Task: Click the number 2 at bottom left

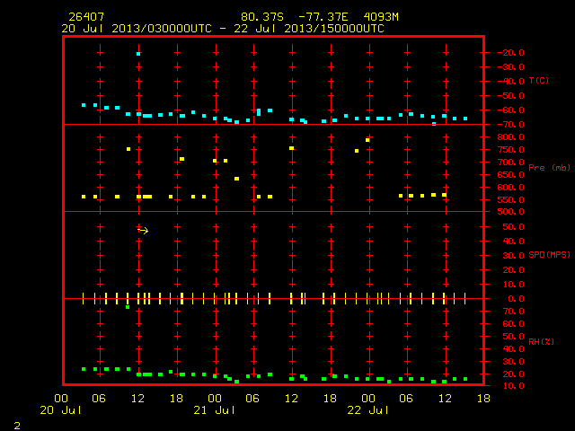Action: point(17,426)
